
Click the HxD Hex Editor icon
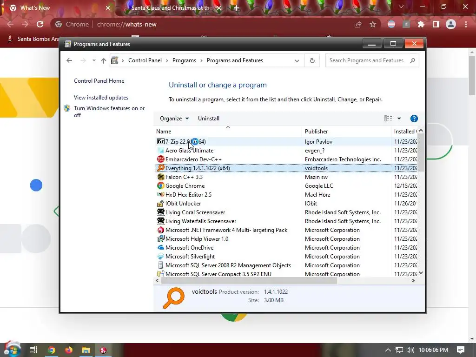point(160,194)
